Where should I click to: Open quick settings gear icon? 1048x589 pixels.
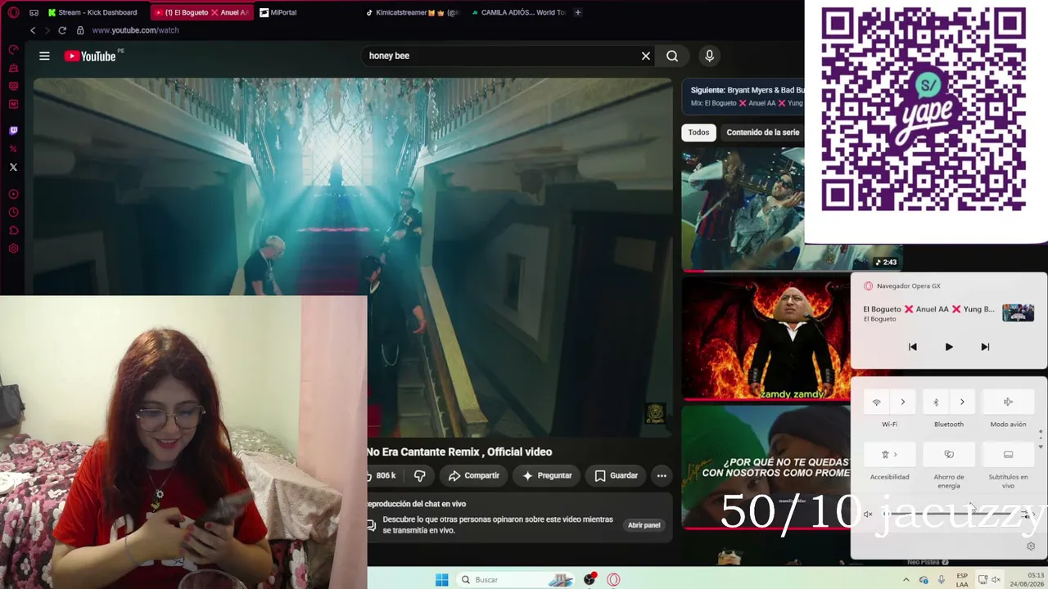[1031, 546]
